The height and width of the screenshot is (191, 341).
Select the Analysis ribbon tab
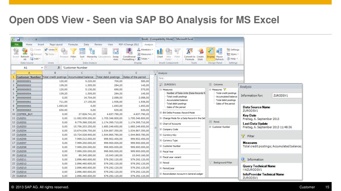(x=149, y=45)
